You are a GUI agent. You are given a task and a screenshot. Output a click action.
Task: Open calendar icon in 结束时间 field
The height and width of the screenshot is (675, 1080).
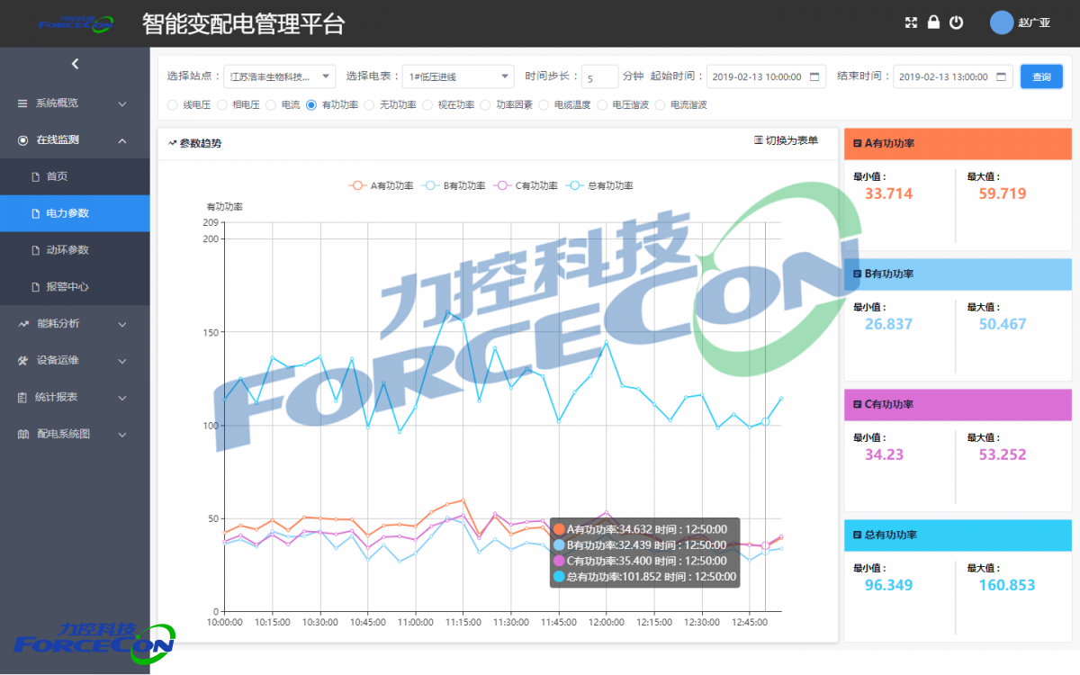[1002, 76]
